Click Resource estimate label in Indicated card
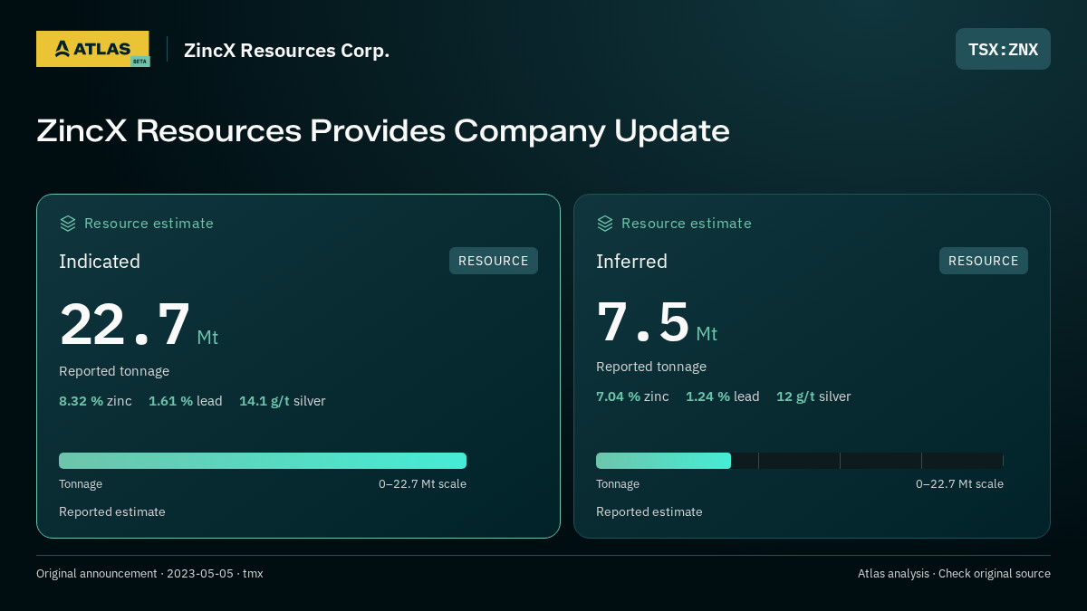The image size is (1087, 611). [x=149, y=223]
